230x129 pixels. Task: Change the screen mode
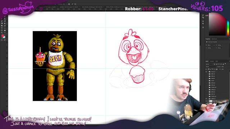click(5, 40)
